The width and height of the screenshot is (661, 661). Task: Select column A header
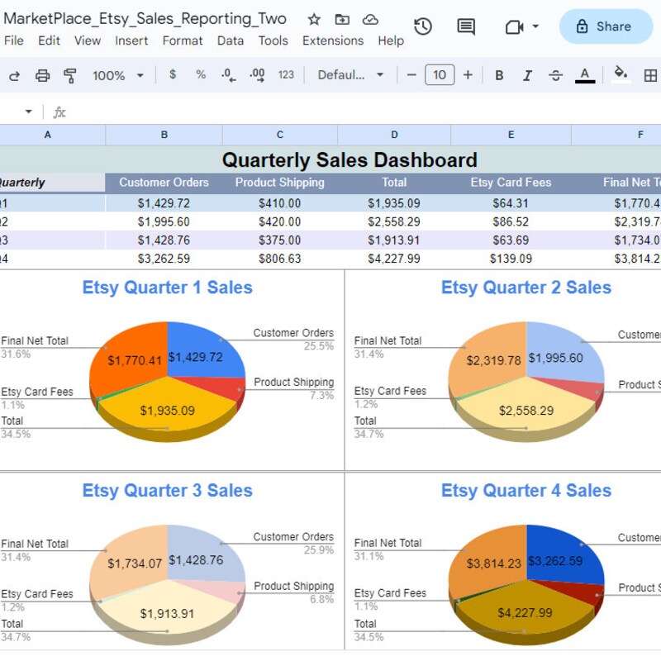52,135
